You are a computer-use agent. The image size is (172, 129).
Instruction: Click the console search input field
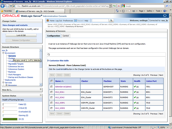(x=100, y=20)
